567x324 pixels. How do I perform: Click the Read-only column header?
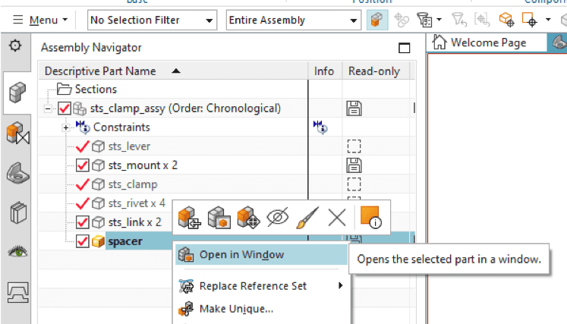click(374, 71)
